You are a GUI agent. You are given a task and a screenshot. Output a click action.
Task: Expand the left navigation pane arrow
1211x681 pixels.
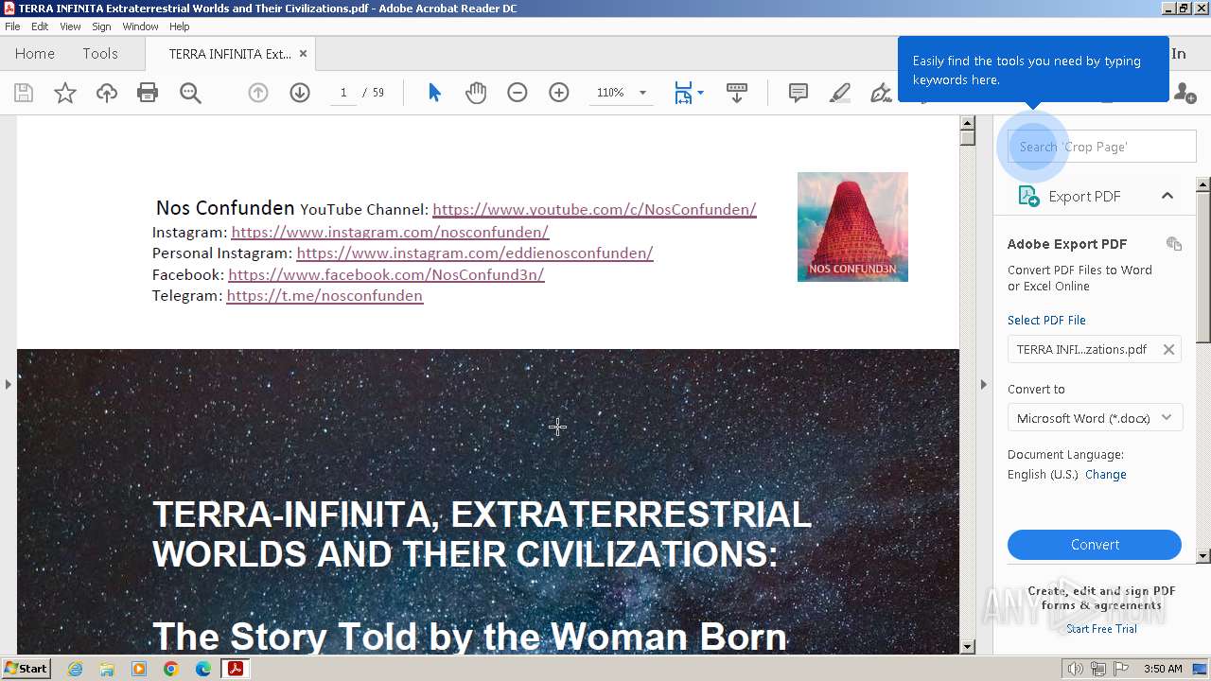(8, 384)
